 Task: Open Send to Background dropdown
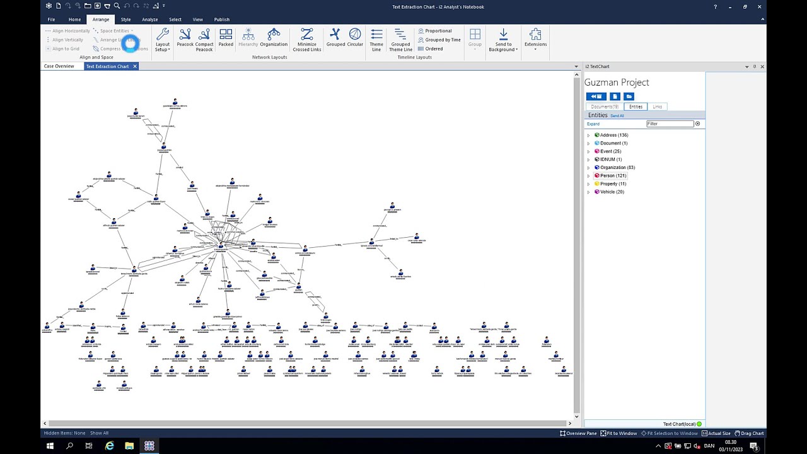pyautogui.click(x=503, y=39)
